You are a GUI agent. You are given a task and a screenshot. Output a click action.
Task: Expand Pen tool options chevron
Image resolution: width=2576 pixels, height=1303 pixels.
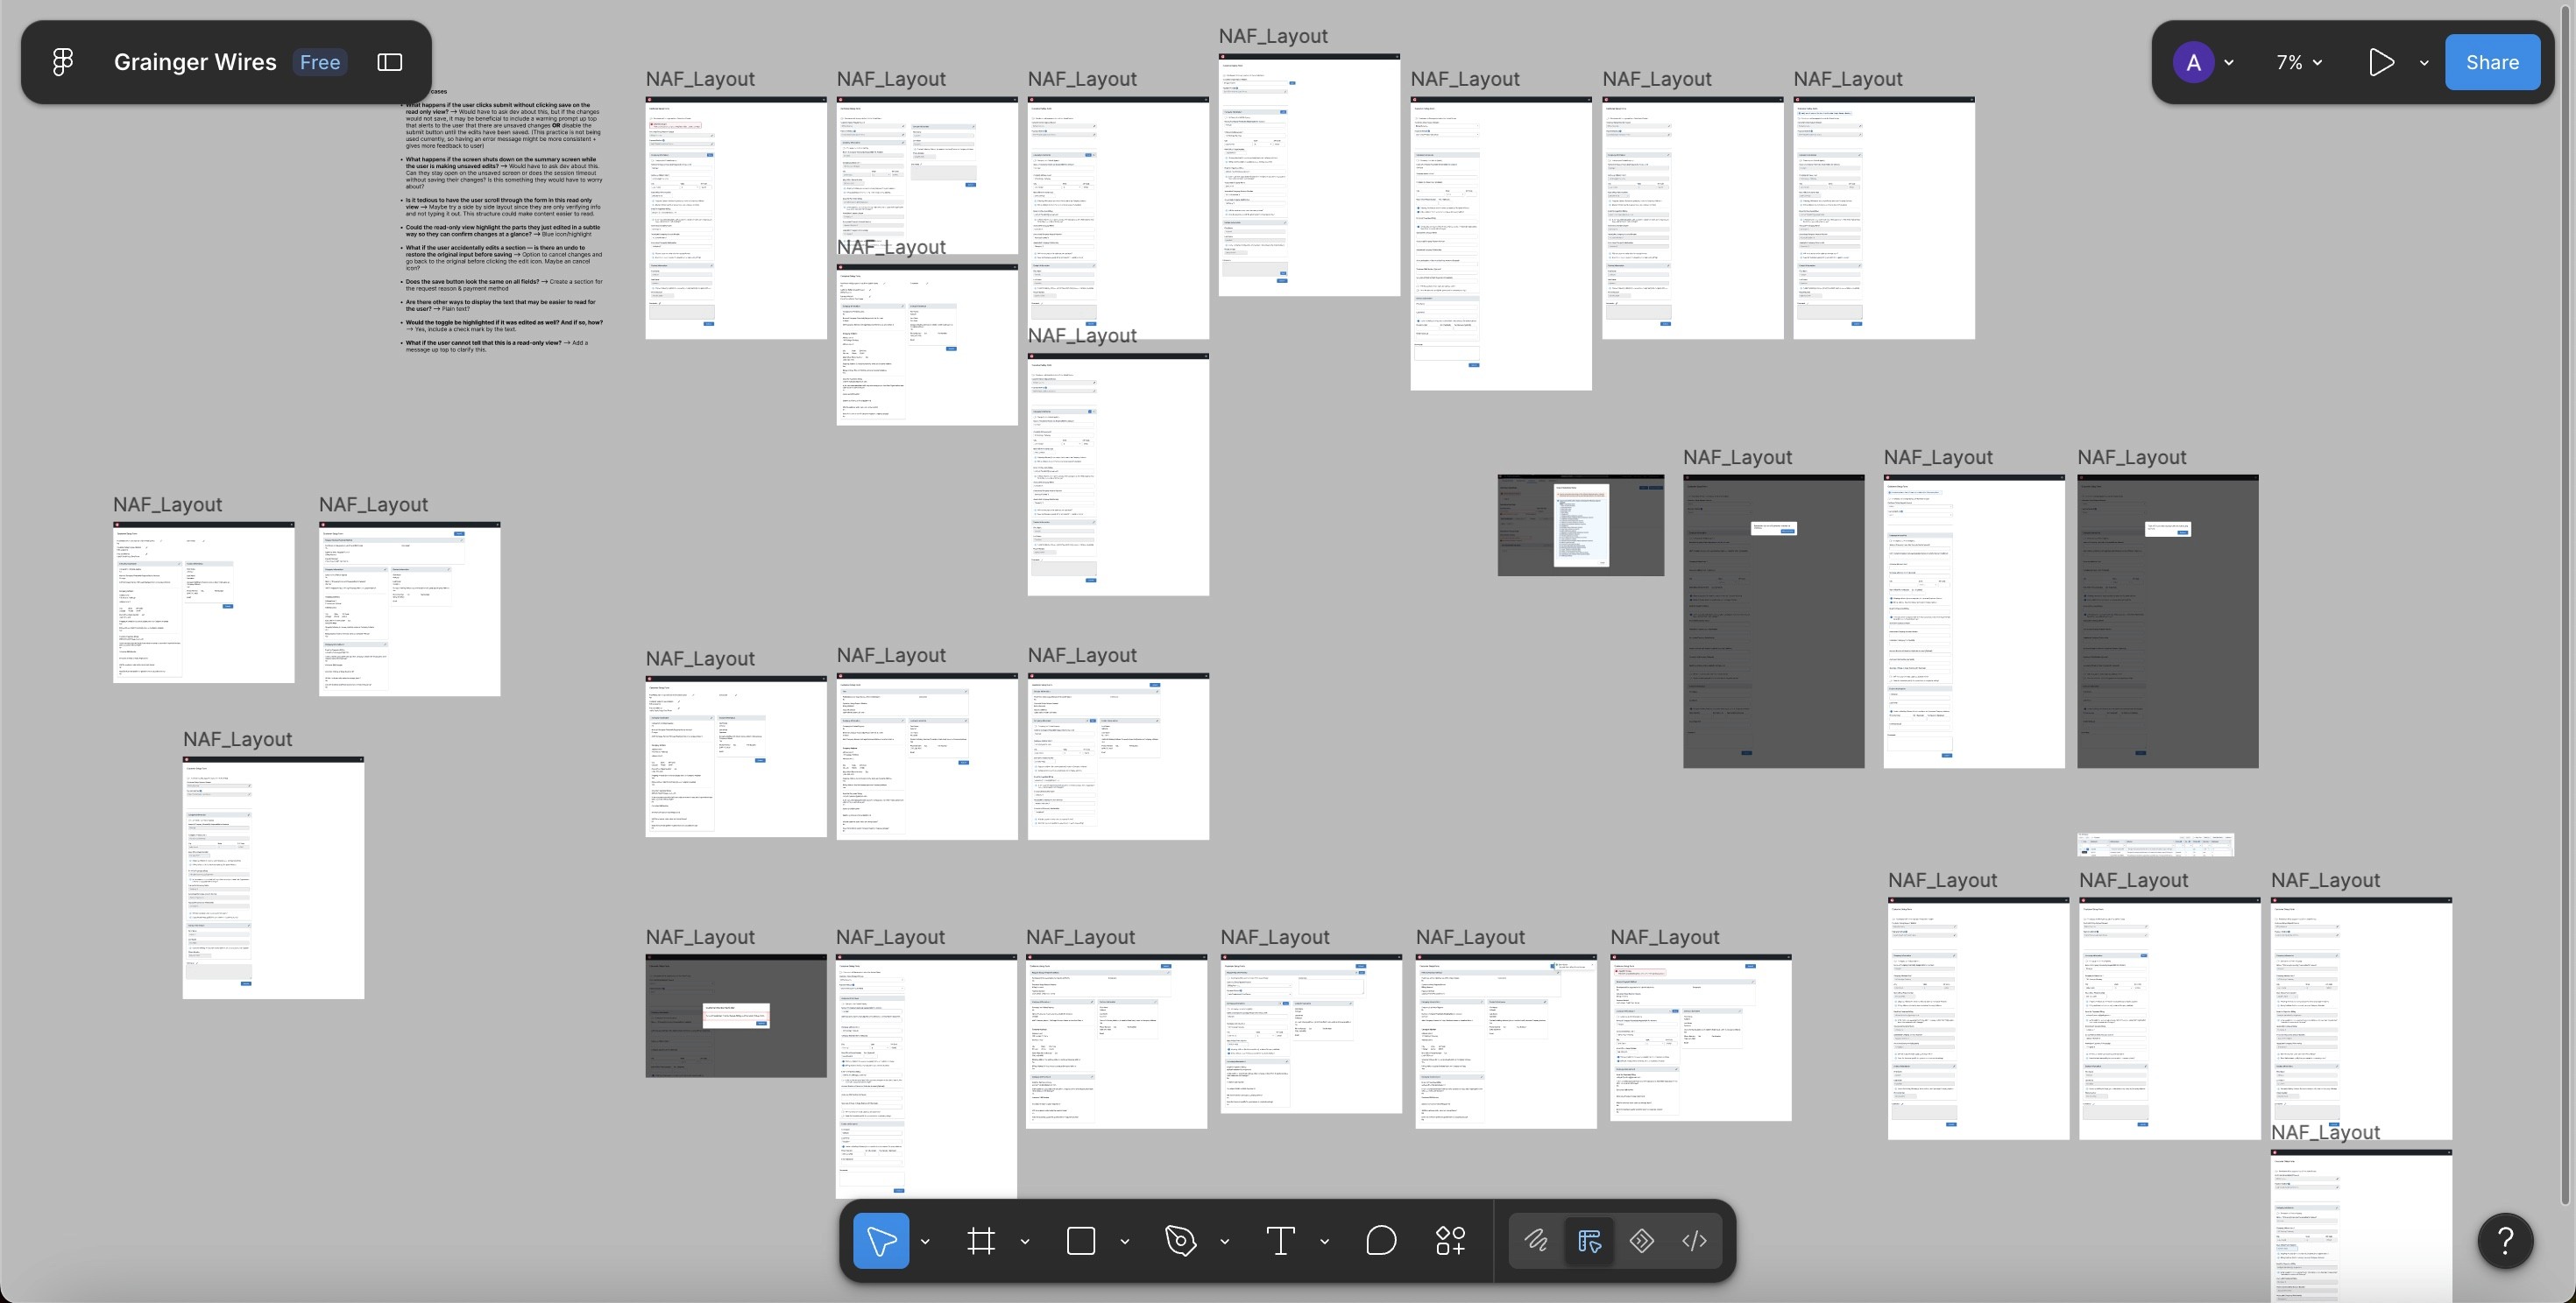[1225, 1241]
